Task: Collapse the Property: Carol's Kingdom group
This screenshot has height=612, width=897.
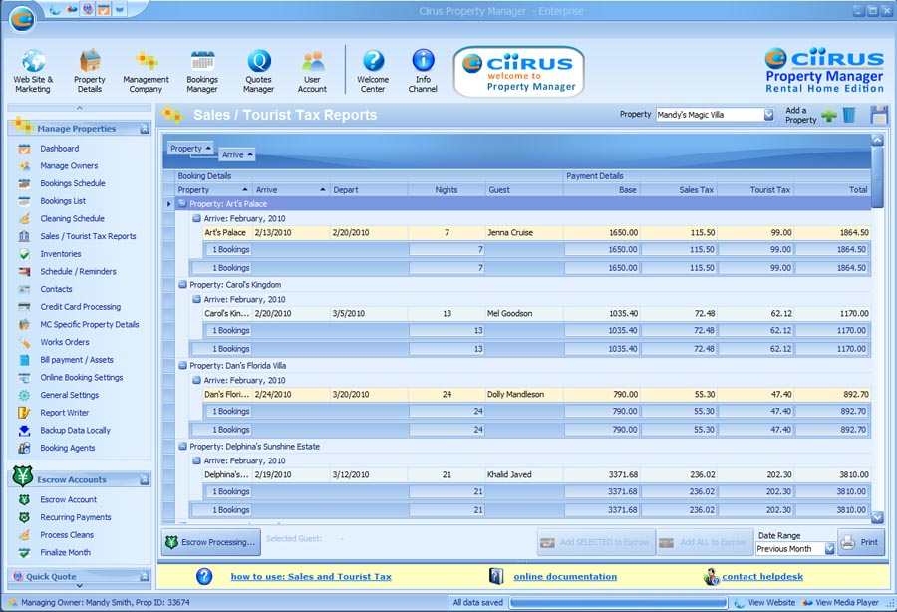Action: pos(182,284)
